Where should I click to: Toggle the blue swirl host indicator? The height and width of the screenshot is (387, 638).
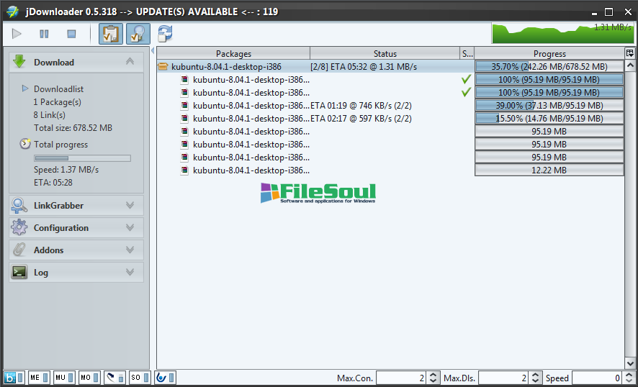click(166, 378)
